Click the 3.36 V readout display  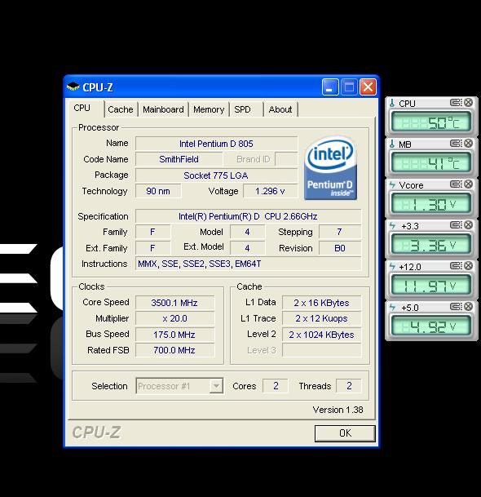(x=431, y=245)
